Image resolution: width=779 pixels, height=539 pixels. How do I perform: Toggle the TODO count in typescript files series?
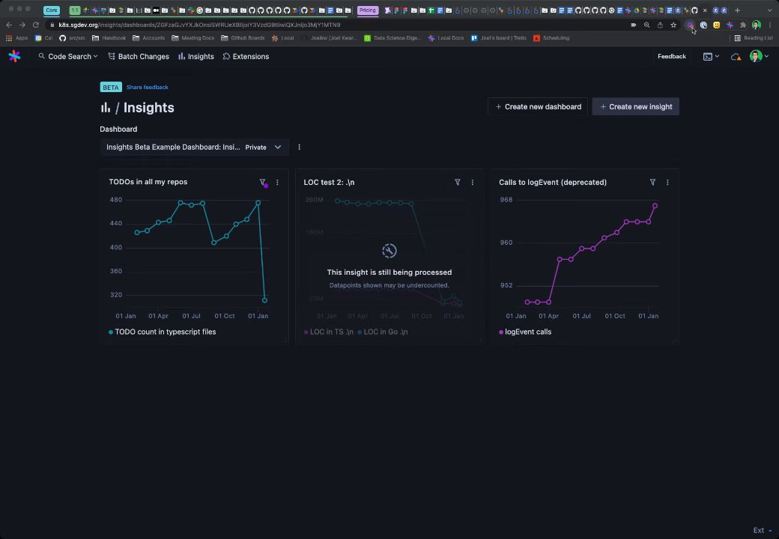(163, 332)
